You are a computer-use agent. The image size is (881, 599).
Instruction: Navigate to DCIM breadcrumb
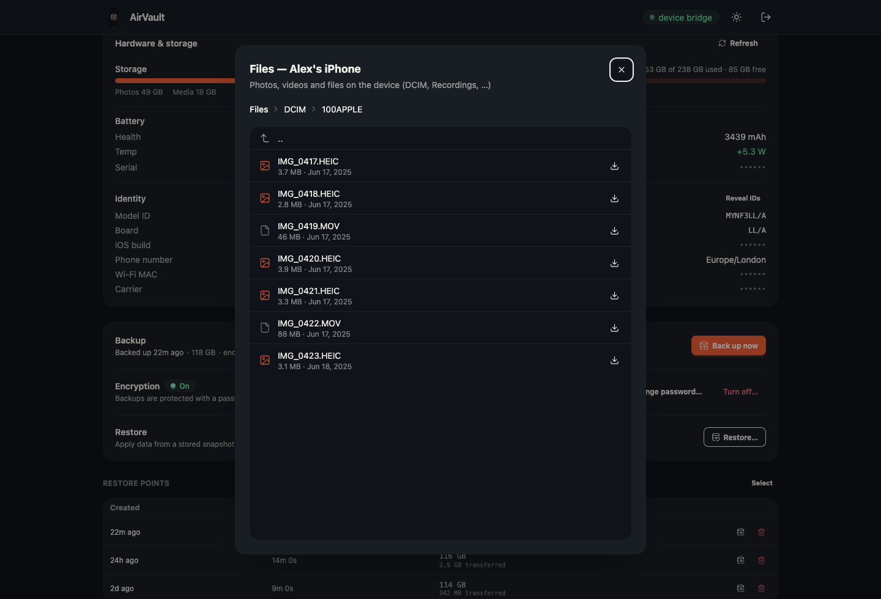(x=295, y=109)
